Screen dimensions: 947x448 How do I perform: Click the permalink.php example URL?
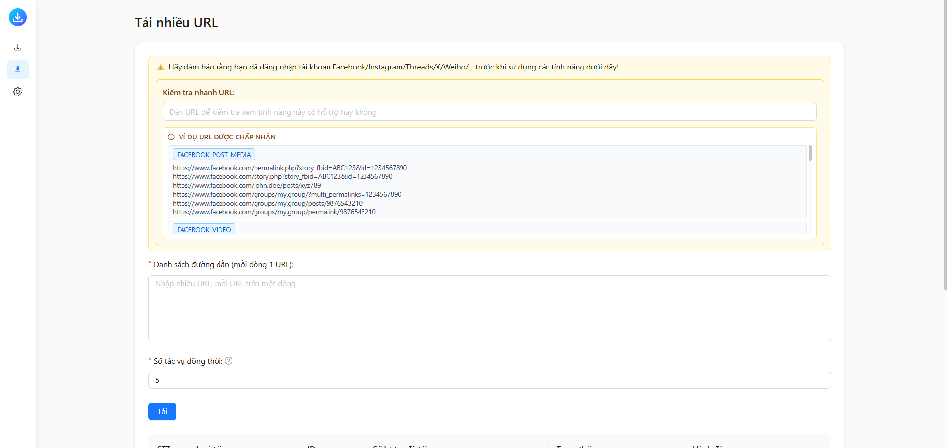pos(290,168)
